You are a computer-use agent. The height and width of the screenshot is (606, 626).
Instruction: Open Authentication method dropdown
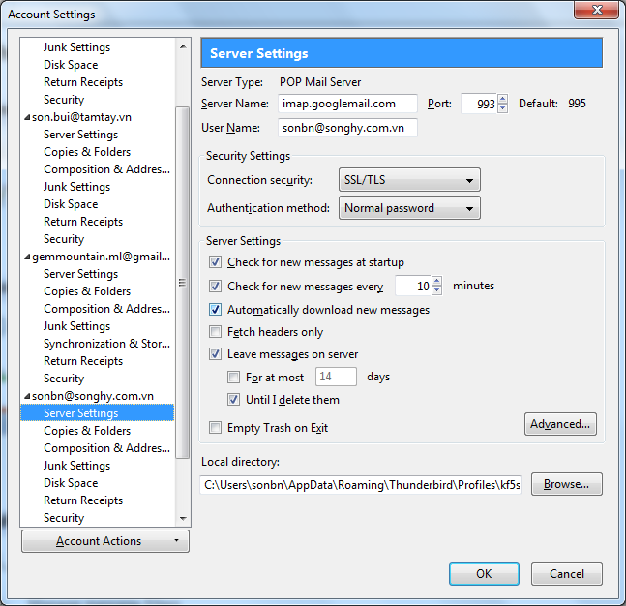click(409, 208)
